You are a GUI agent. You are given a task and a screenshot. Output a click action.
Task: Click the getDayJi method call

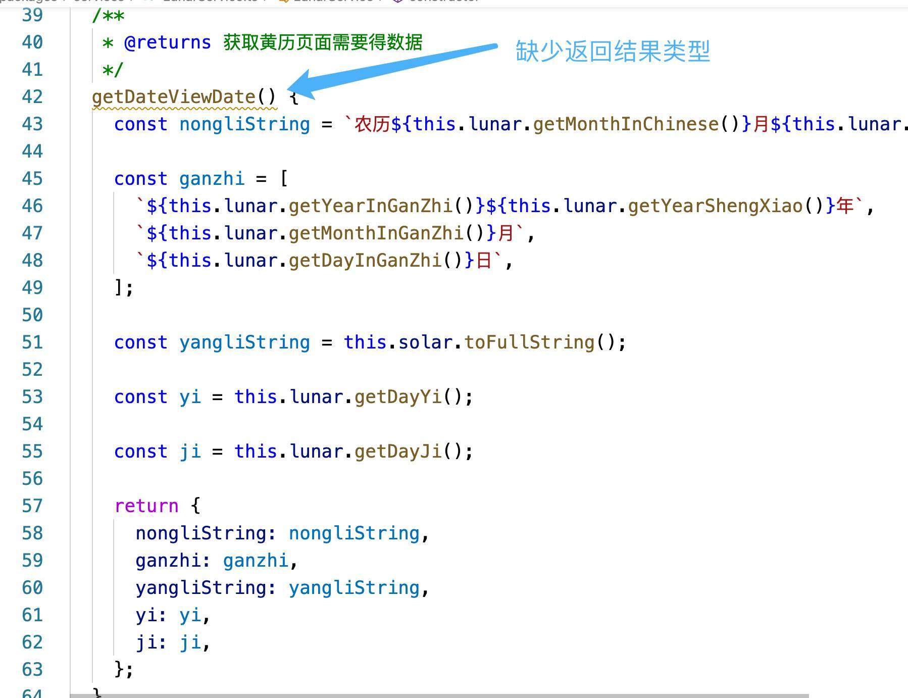tap(398, 451)
